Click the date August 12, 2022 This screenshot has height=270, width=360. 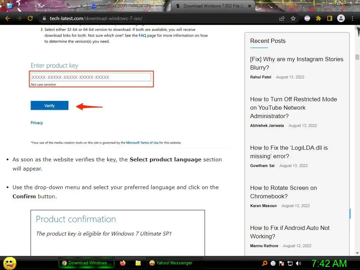click(x=297, y=246)
